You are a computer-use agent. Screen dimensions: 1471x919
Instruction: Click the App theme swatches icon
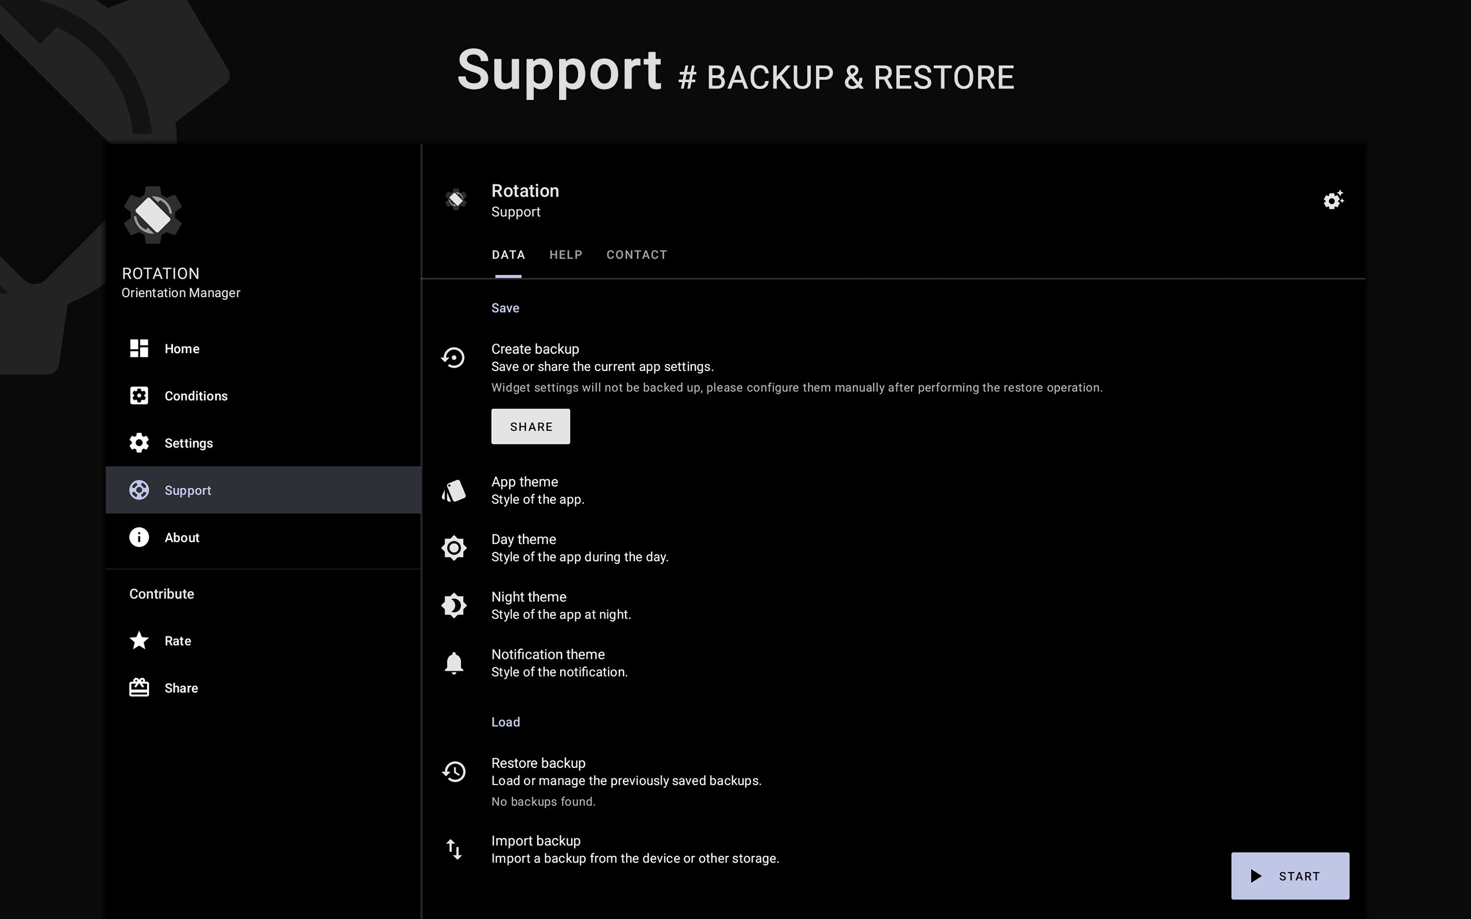[x=453, y=491]
